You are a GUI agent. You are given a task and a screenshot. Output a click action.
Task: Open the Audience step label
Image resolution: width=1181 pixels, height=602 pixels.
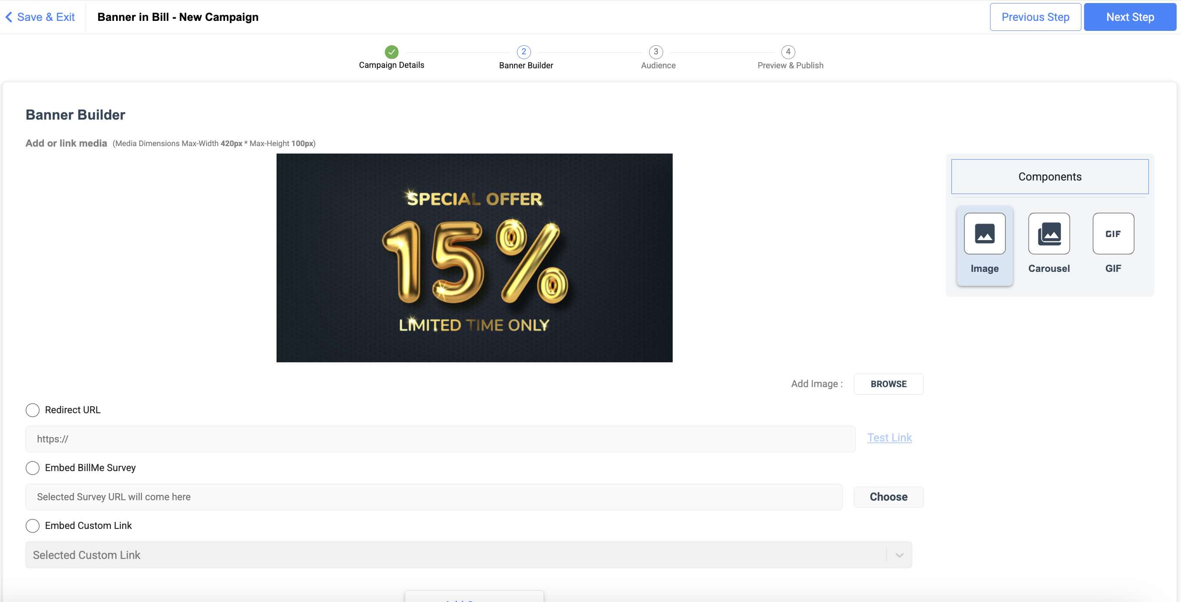(x=657, y=65)
